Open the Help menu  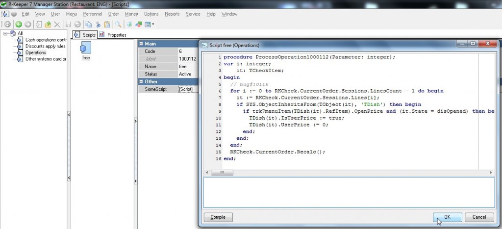(211, 14)
